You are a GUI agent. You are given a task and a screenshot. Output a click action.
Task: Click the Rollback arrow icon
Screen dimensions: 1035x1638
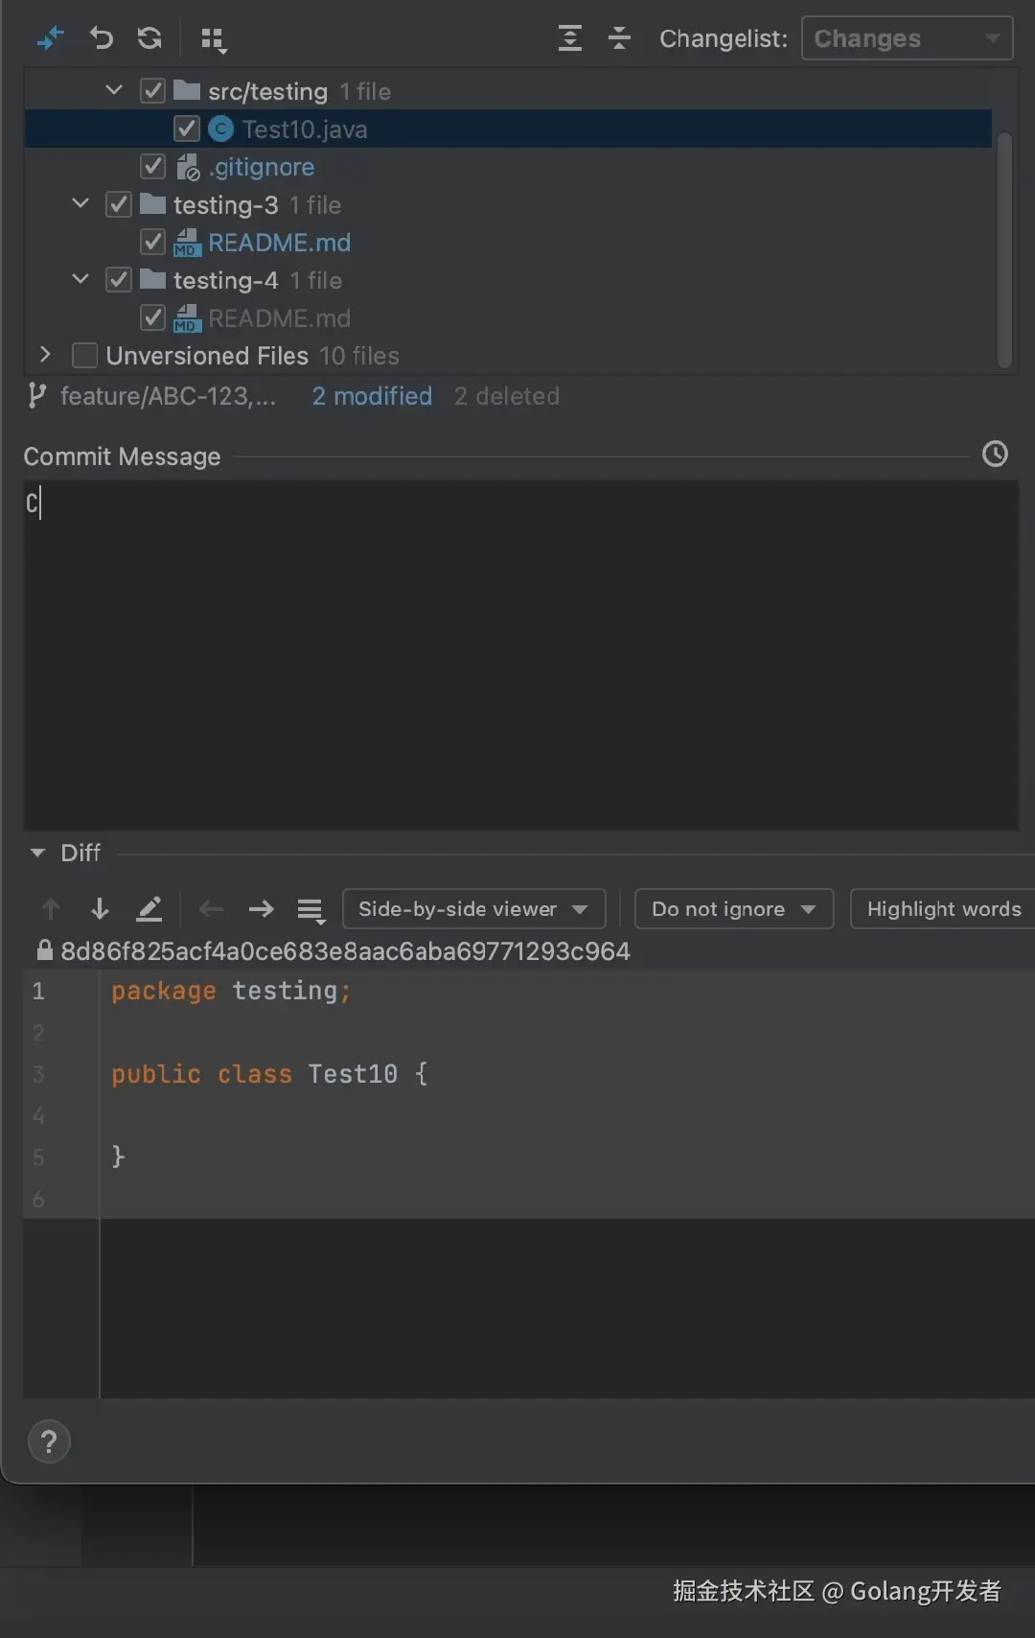(x=101, y=38)
